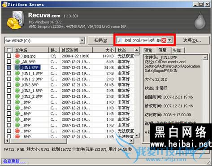This screenshot has width=212, height=166.
Task: Switch to the 预览 tab
Action: (x=148, y=51)
